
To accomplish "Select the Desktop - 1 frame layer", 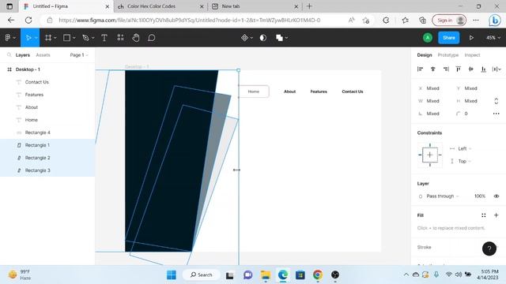I will 28,69.
